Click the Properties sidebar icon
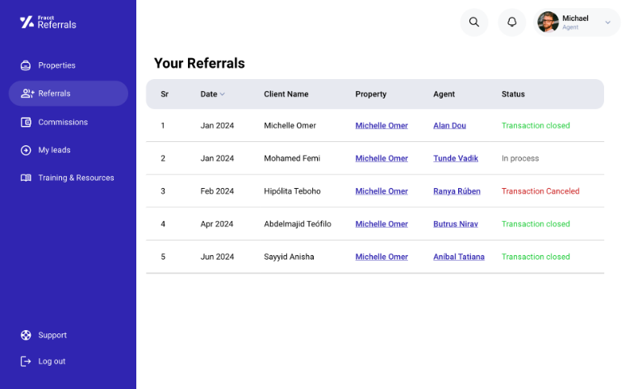 pyautogui.click(x=26, y=65)
